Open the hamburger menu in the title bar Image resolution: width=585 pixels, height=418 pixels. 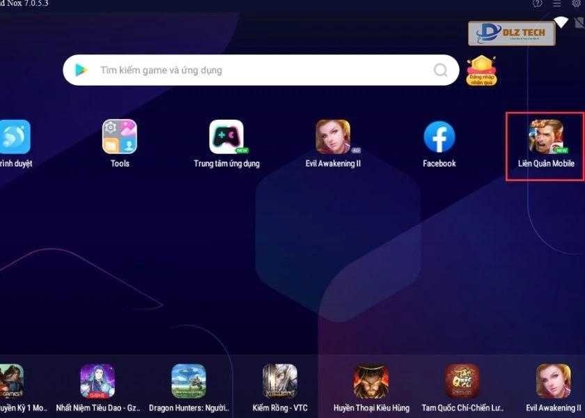(556, 3)
